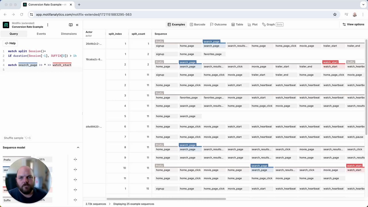Click the Suffix tag in the third row
This screenshot has width=368, height=207.
(x=351, y=62)
